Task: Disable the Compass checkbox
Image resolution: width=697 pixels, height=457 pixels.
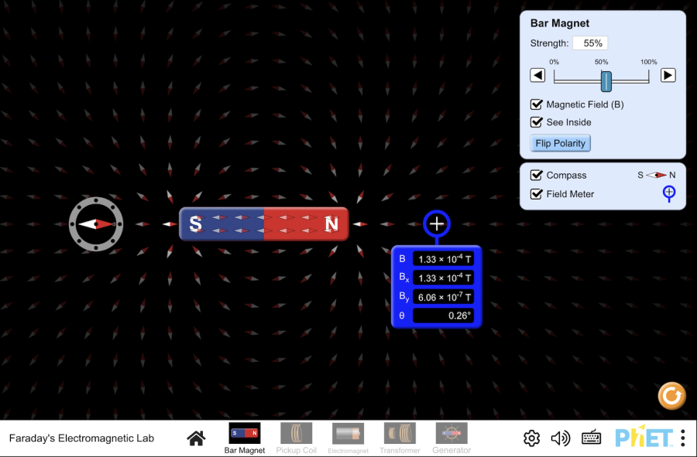Action: (x=536, y=176)
